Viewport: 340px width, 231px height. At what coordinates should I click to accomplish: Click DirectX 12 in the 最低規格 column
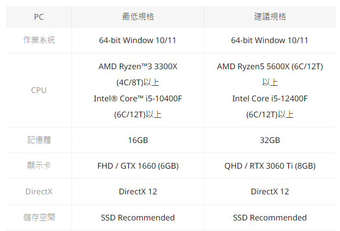(x=138, y=192)
